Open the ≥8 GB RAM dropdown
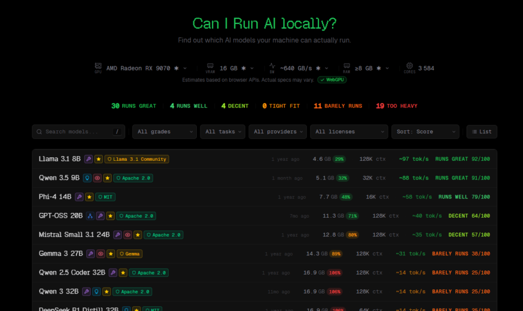Screen dimensions: 523x311 (x=371, y=68)
